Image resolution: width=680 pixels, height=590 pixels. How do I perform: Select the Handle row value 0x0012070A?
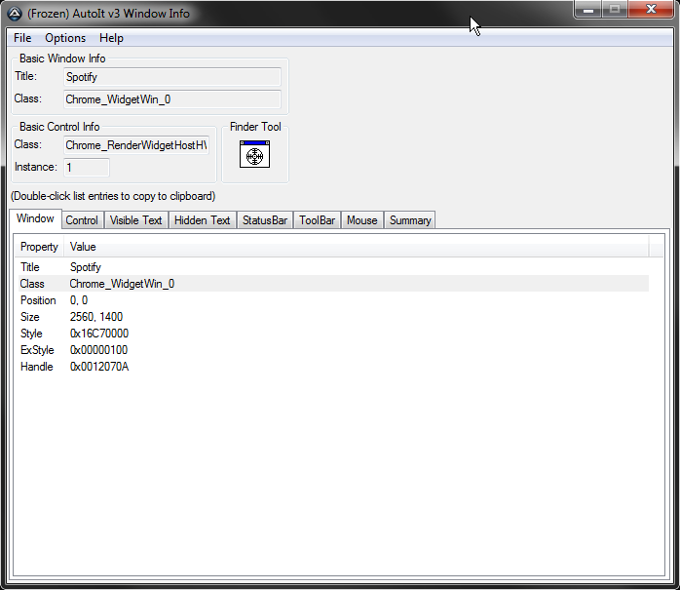99,367
